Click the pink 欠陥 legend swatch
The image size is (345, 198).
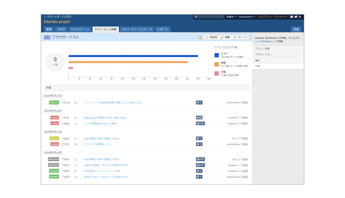point(217,73)
